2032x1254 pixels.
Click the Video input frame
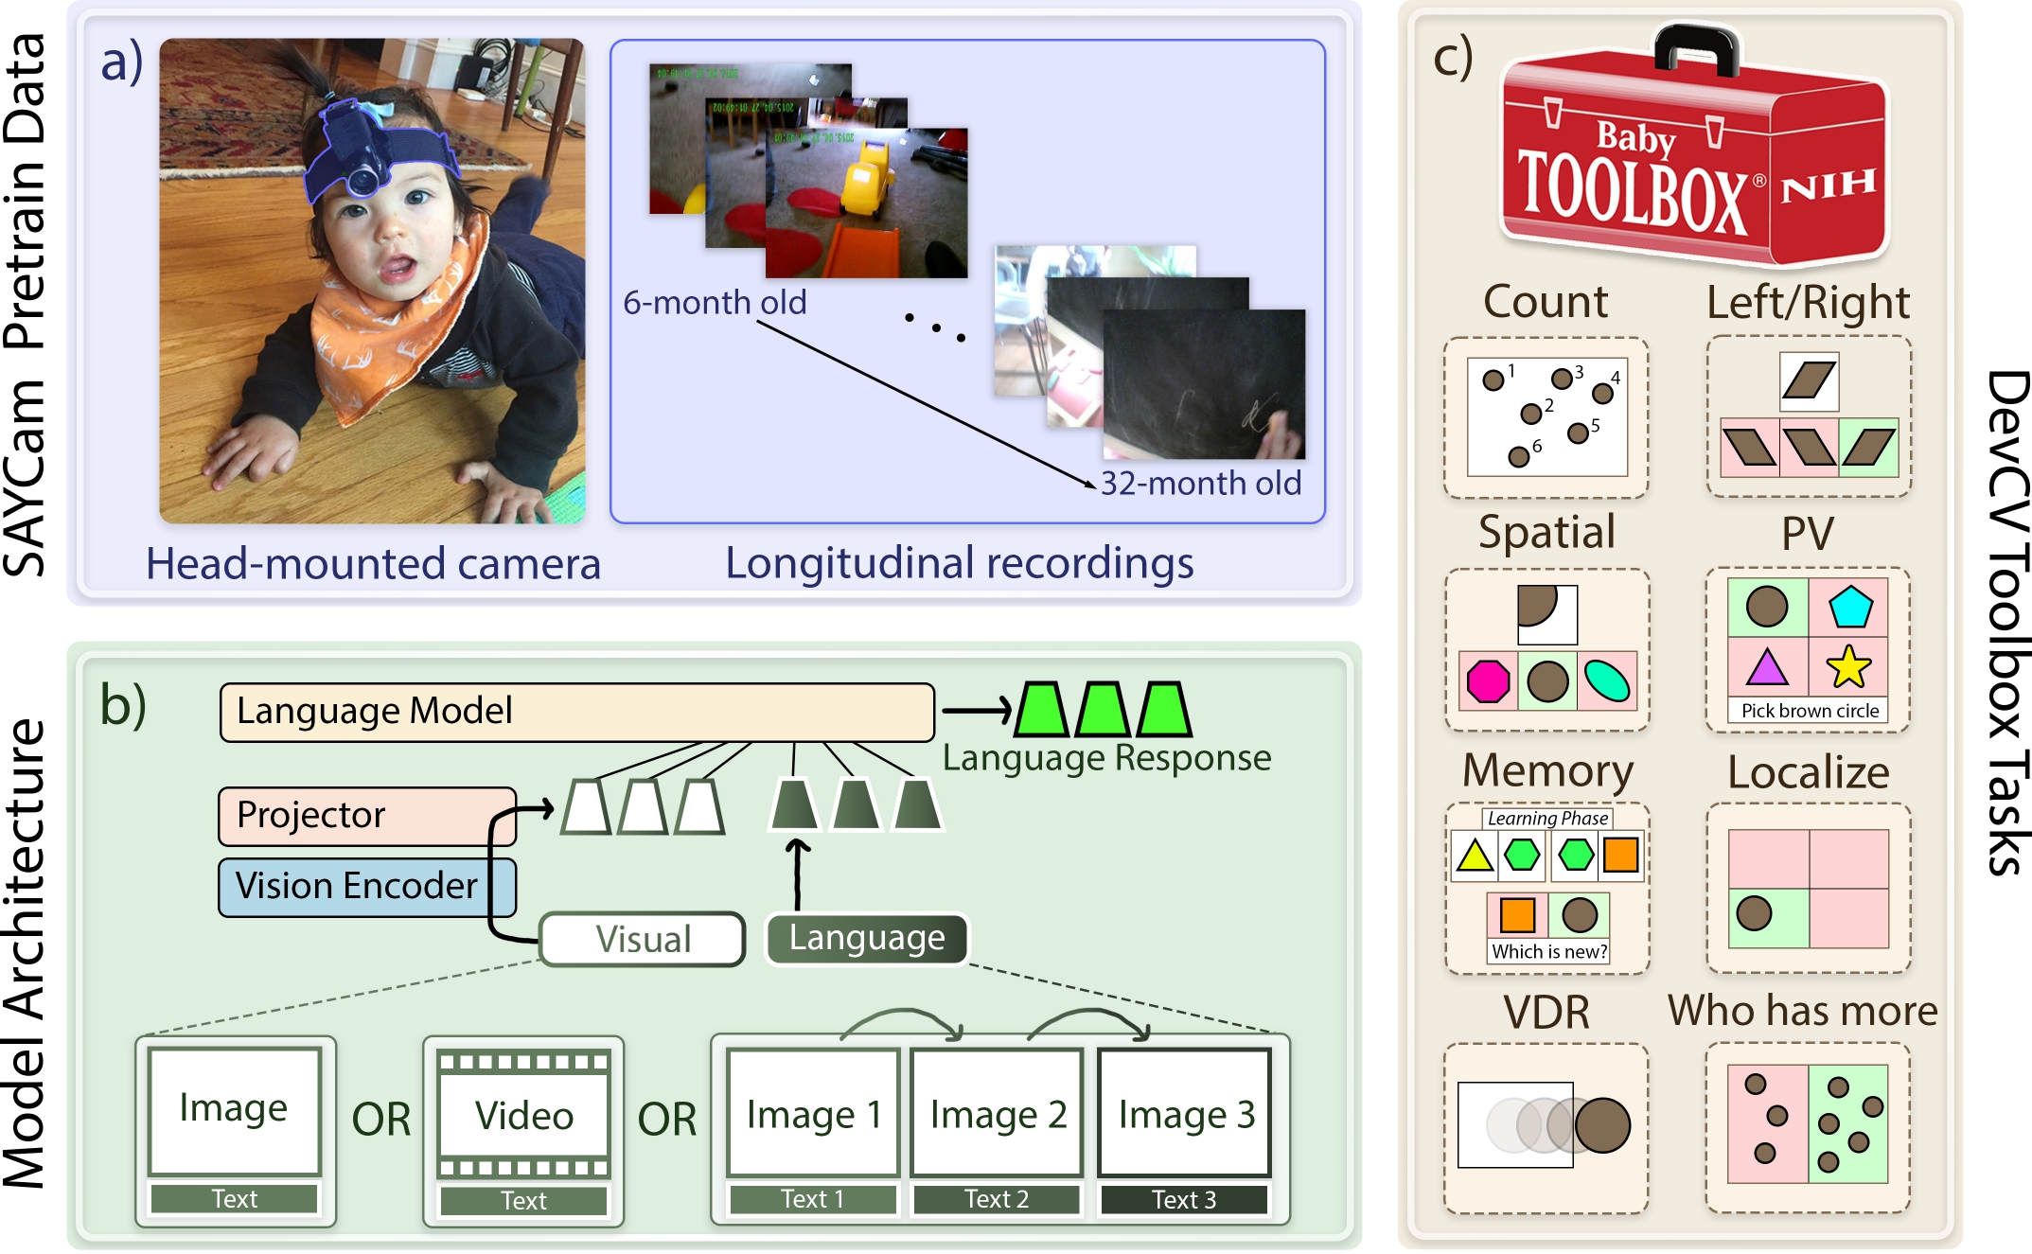[x=523, y=1114]
